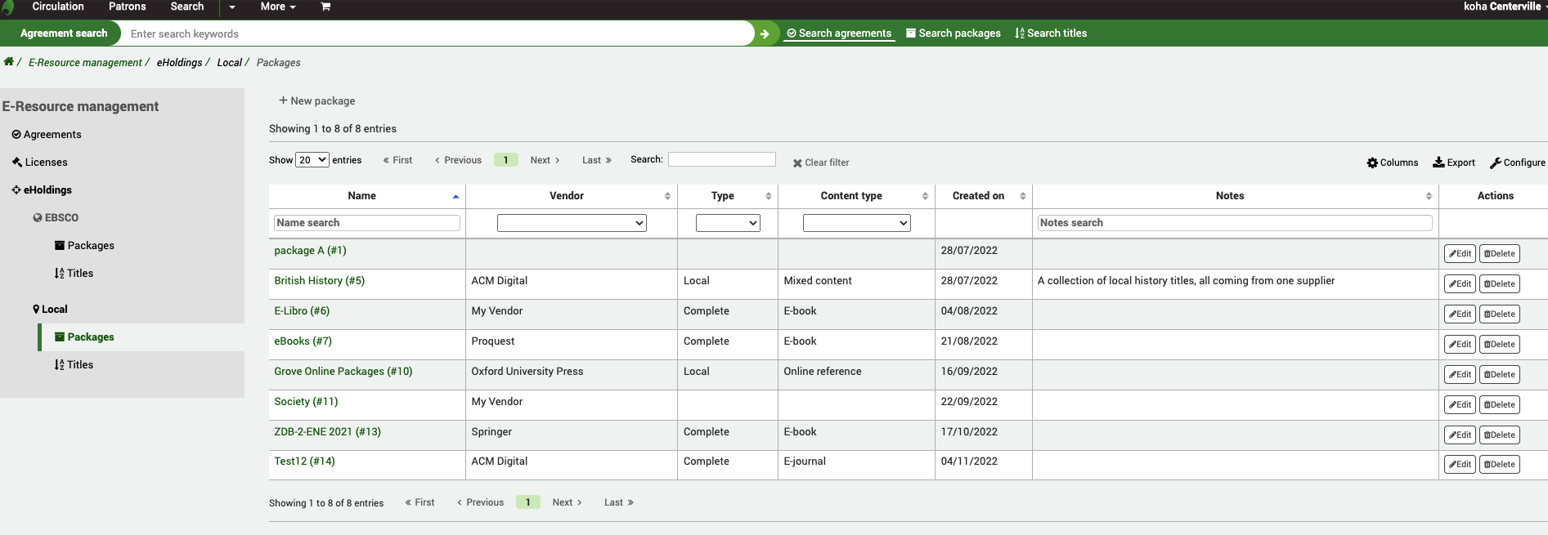Sort table by Name column
The width and height of the screenshot is (1548, 535).
click(x=362, y=196)
